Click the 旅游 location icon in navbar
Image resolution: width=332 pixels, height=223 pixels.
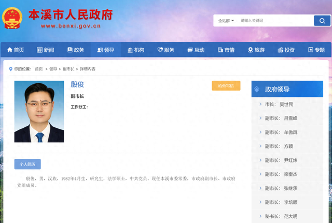click(x=250, y=50)
